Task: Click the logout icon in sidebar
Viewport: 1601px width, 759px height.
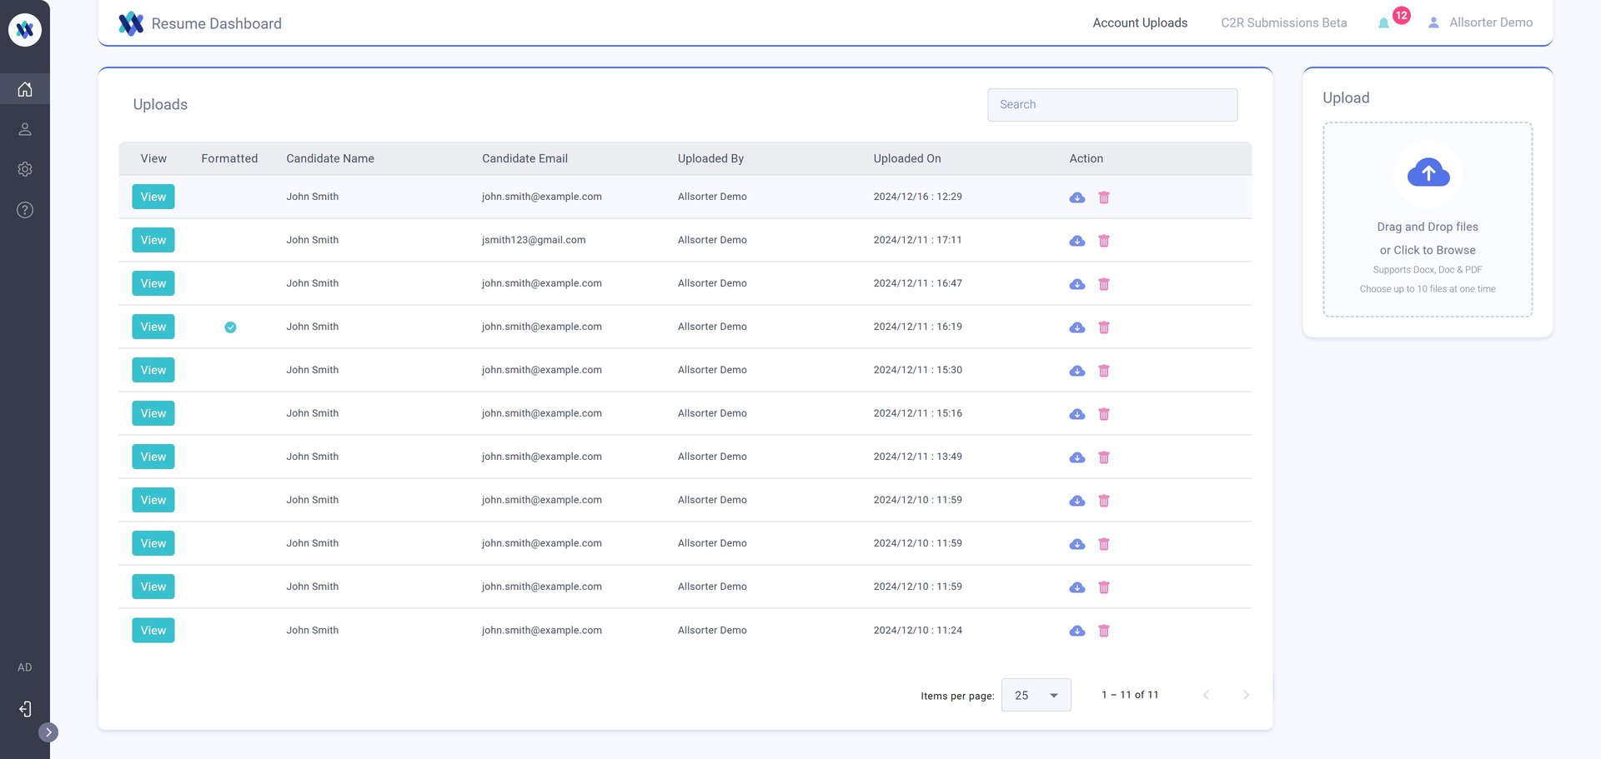Action: [x=25, y=709]
